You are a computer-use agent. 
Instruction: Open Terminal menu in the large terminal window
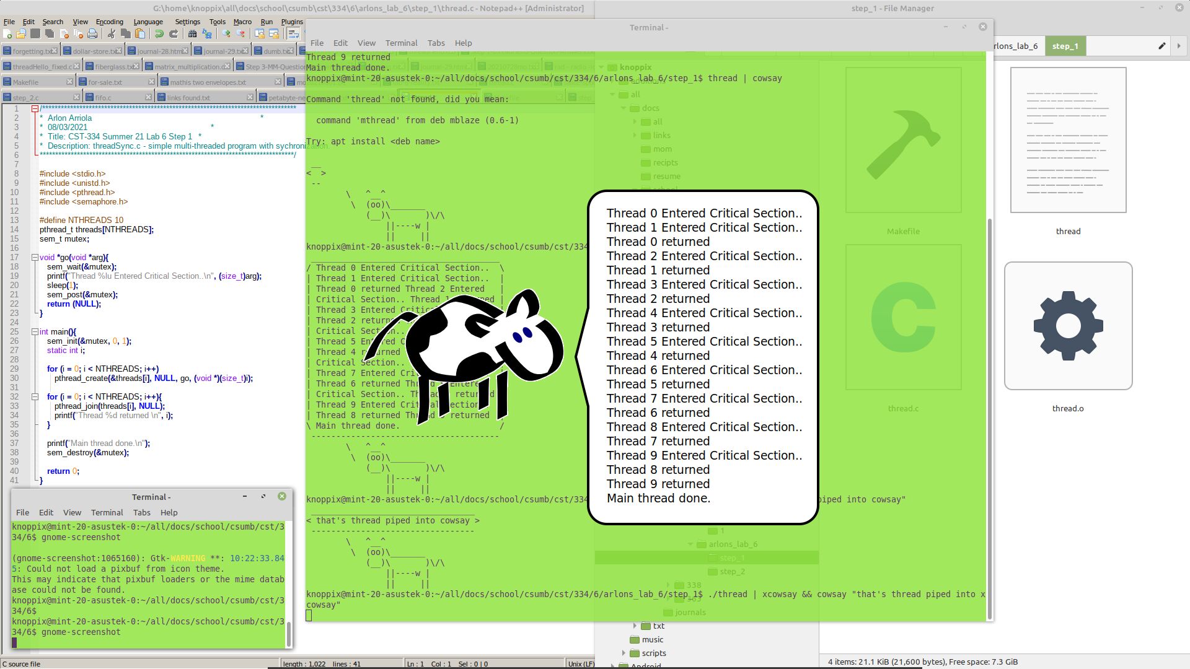401,43
